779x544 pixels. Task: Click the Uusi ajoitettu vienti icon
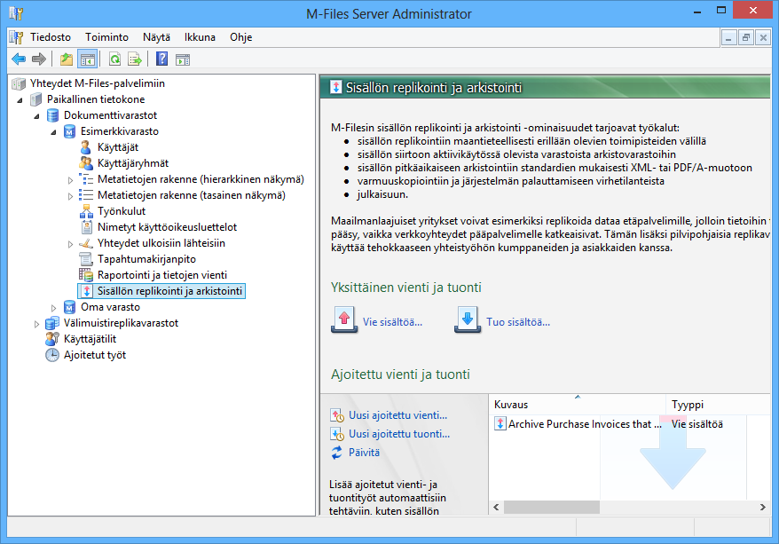pos(337,415)
